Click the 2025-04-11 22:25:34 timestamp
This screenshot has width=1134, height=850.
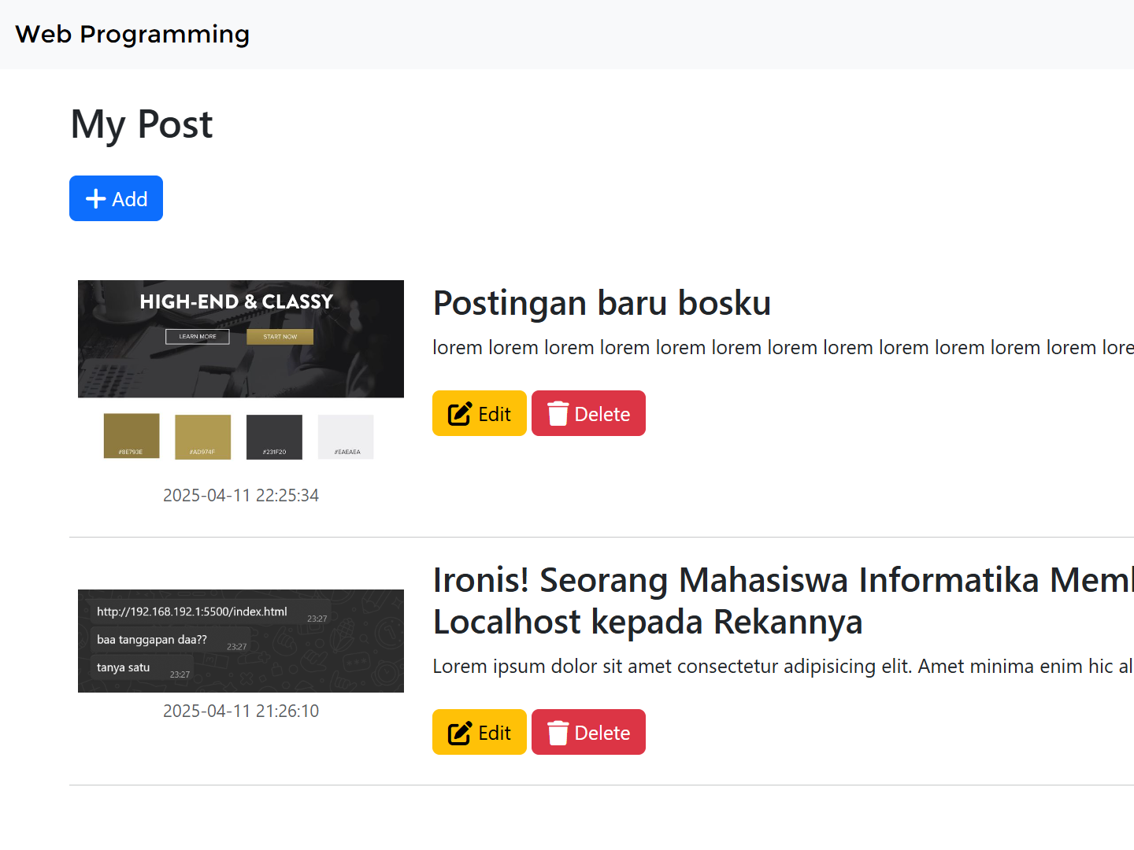tap(240, 496)
